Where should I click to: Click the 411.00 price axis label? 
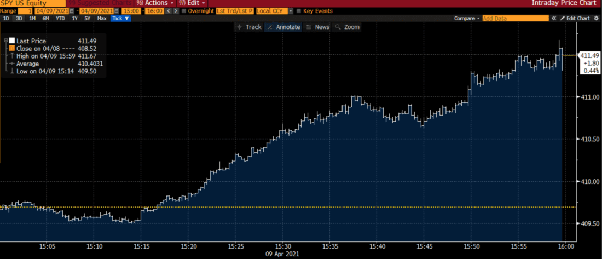590,97
